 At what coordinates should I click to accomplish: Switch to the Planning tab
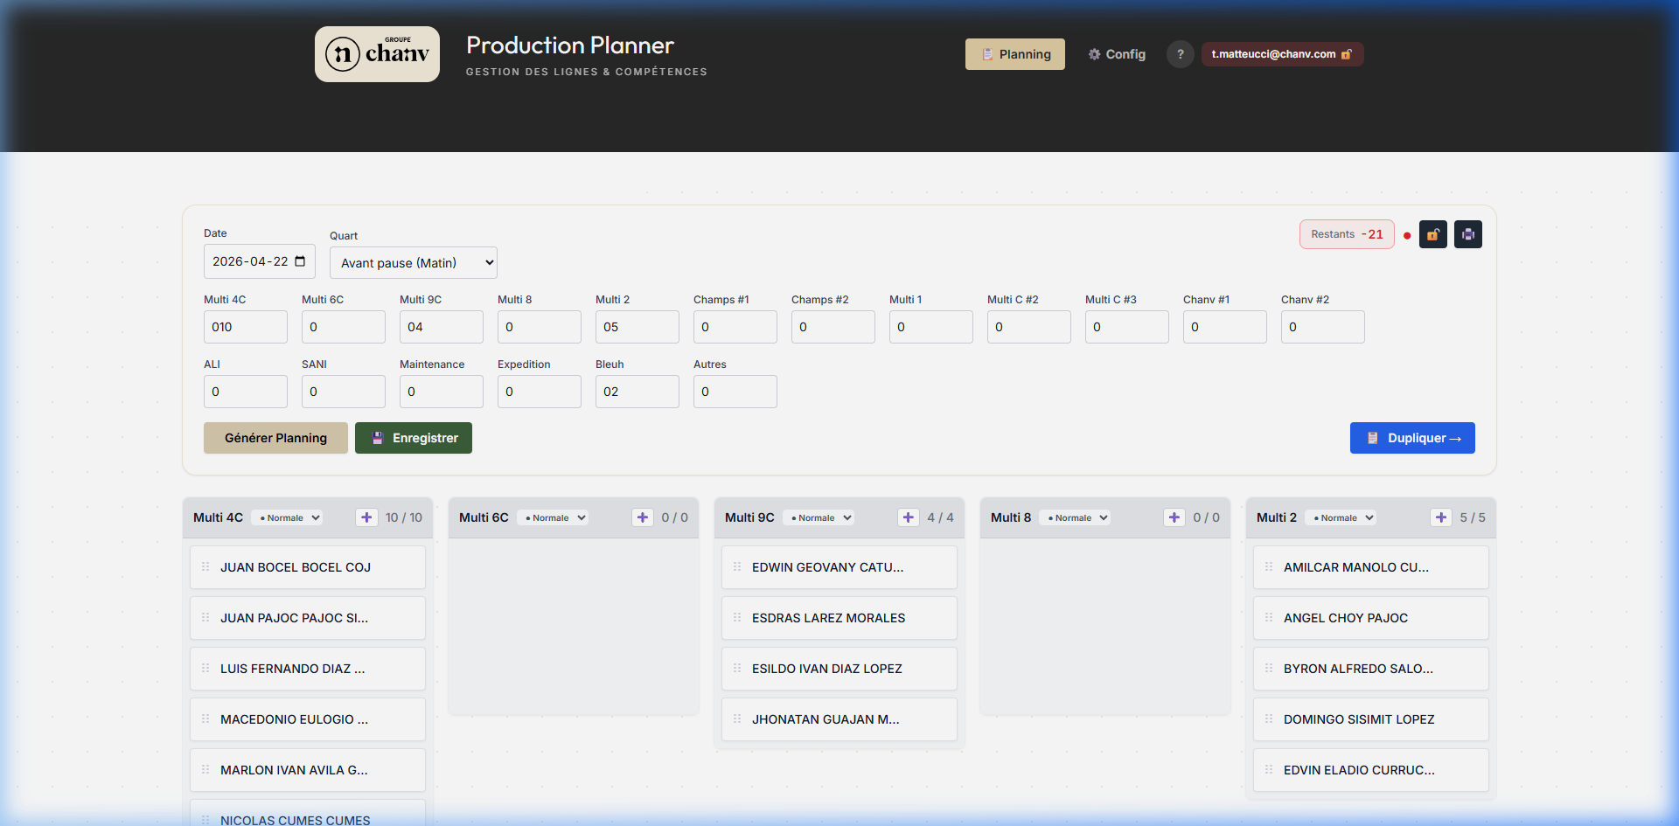pyautogui.click(x=1015, y=54)
